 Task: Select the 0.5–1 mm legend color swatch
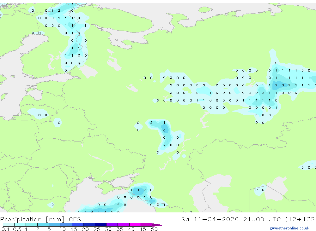pos(20,225)
